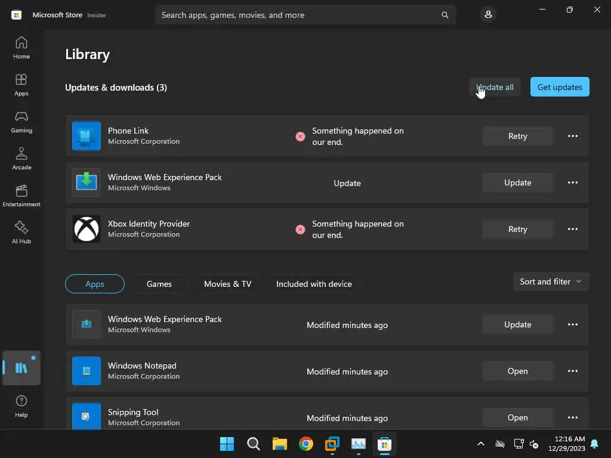Open the Entertainment section
Screen dimensions: 611x458
click(x=21, y=196)
